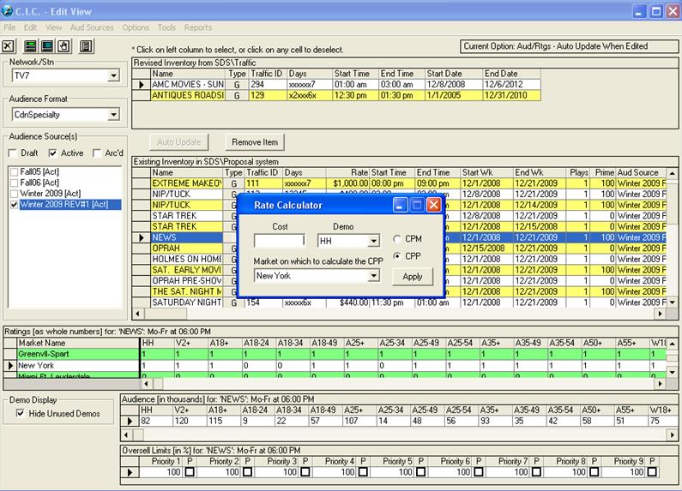Click the hand-on-page toolbar icon
The image size is (682, 491).
point(64,46)
